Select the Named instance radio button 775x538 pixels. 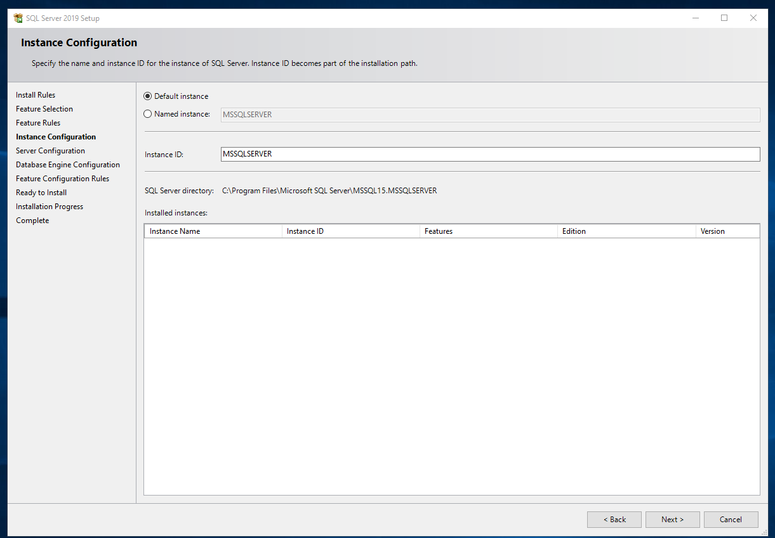[x=148, y=114]
